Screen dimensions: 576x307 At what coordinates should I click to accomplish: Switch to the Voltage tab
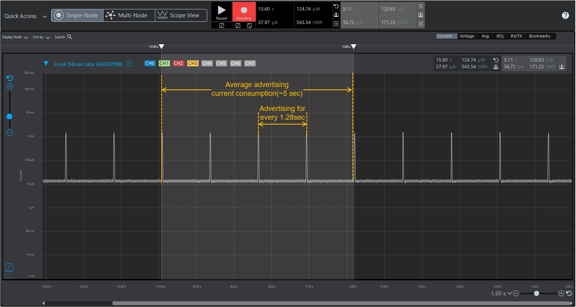point(467,36)
